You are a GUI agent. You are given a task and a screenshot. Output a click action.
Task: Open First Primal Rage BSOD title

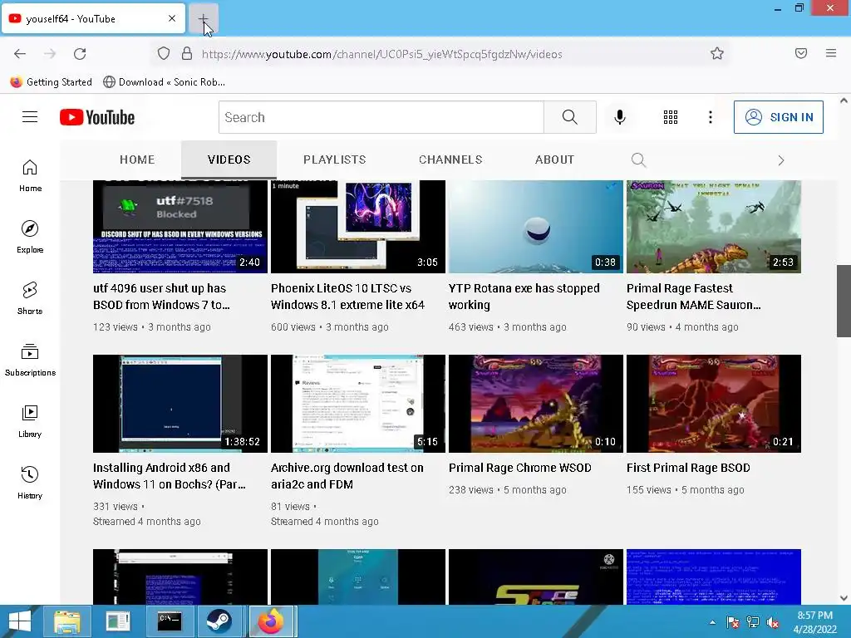point(688,468)
